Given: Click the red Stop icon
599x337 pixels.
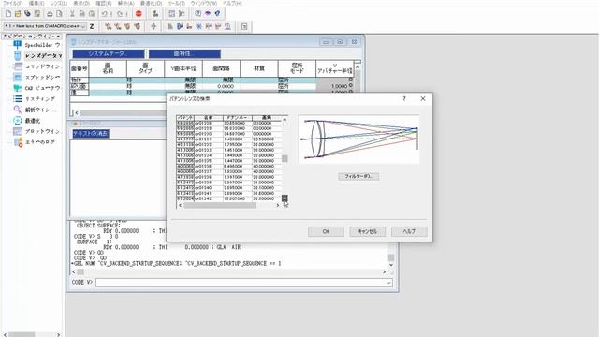Looking at the screenshot, I should coord(139,14).
